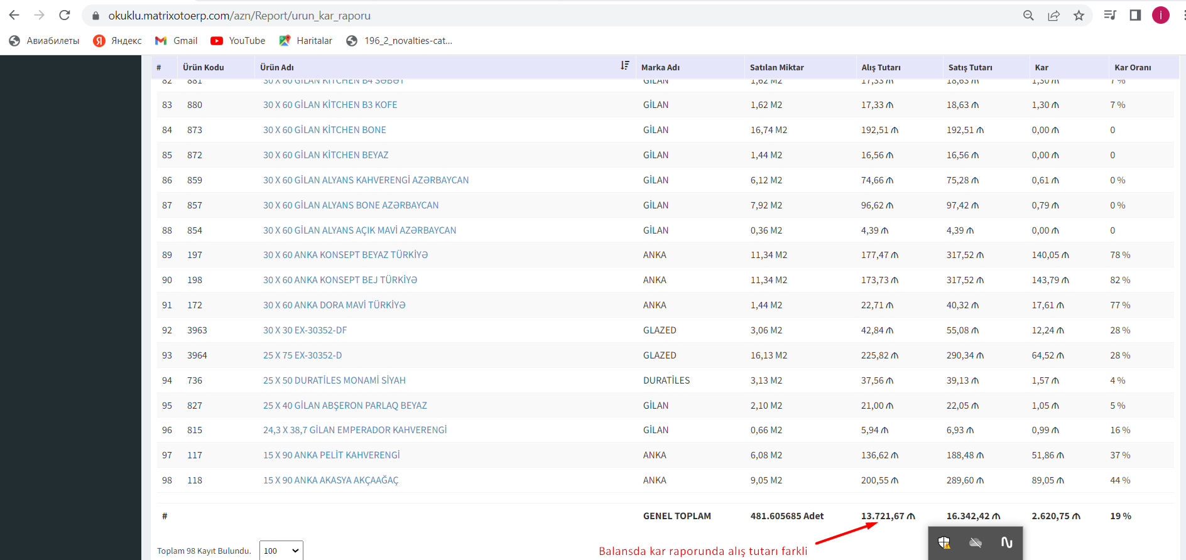Open the share page icon

1053,16
